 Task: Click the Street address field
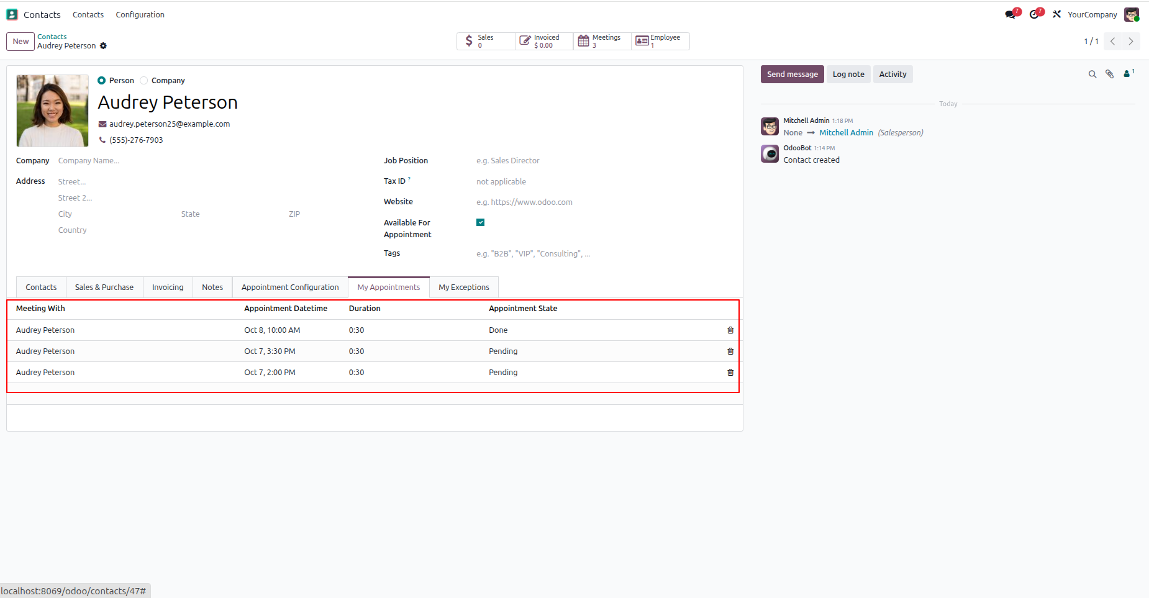tap(211, 182)
